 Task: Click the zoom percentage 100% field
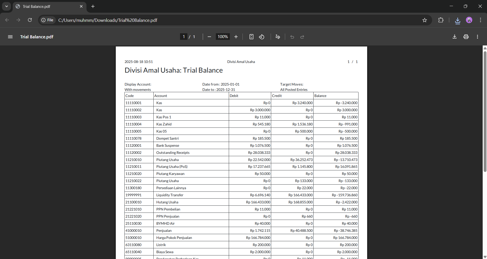[223, 37]
